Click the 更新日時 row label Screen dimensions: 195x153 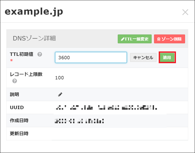tap(19, 134)
